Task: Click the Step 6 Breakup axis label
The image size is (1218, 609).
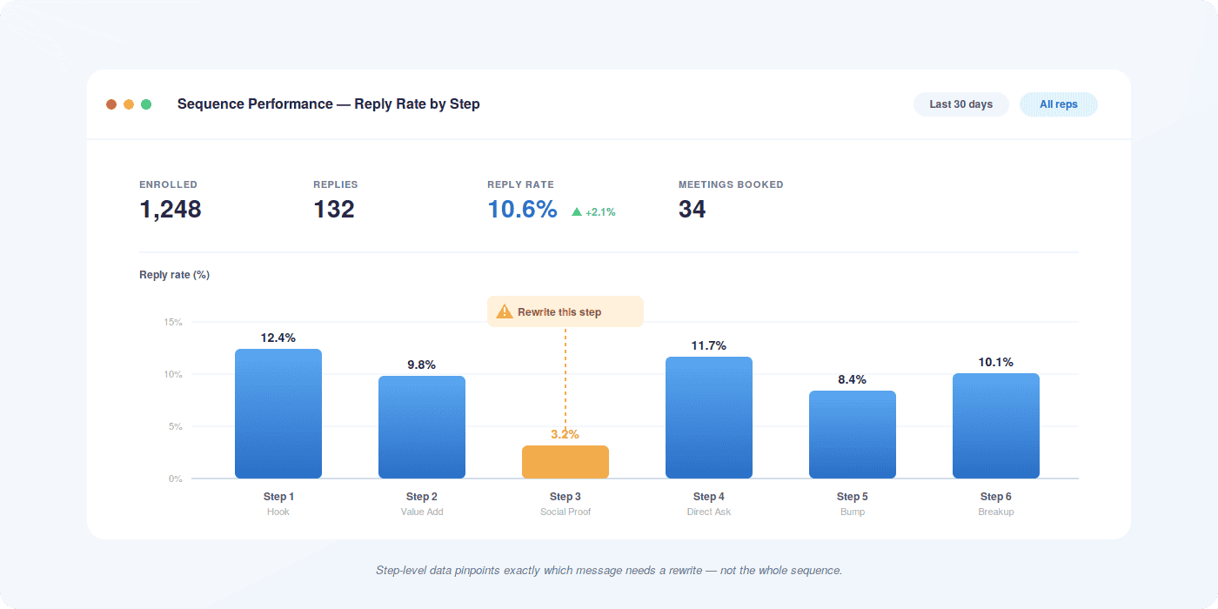Action: (996, 504)
